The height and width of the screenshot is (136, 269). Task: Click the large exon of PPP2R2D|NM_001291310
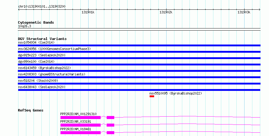[80, 118]
